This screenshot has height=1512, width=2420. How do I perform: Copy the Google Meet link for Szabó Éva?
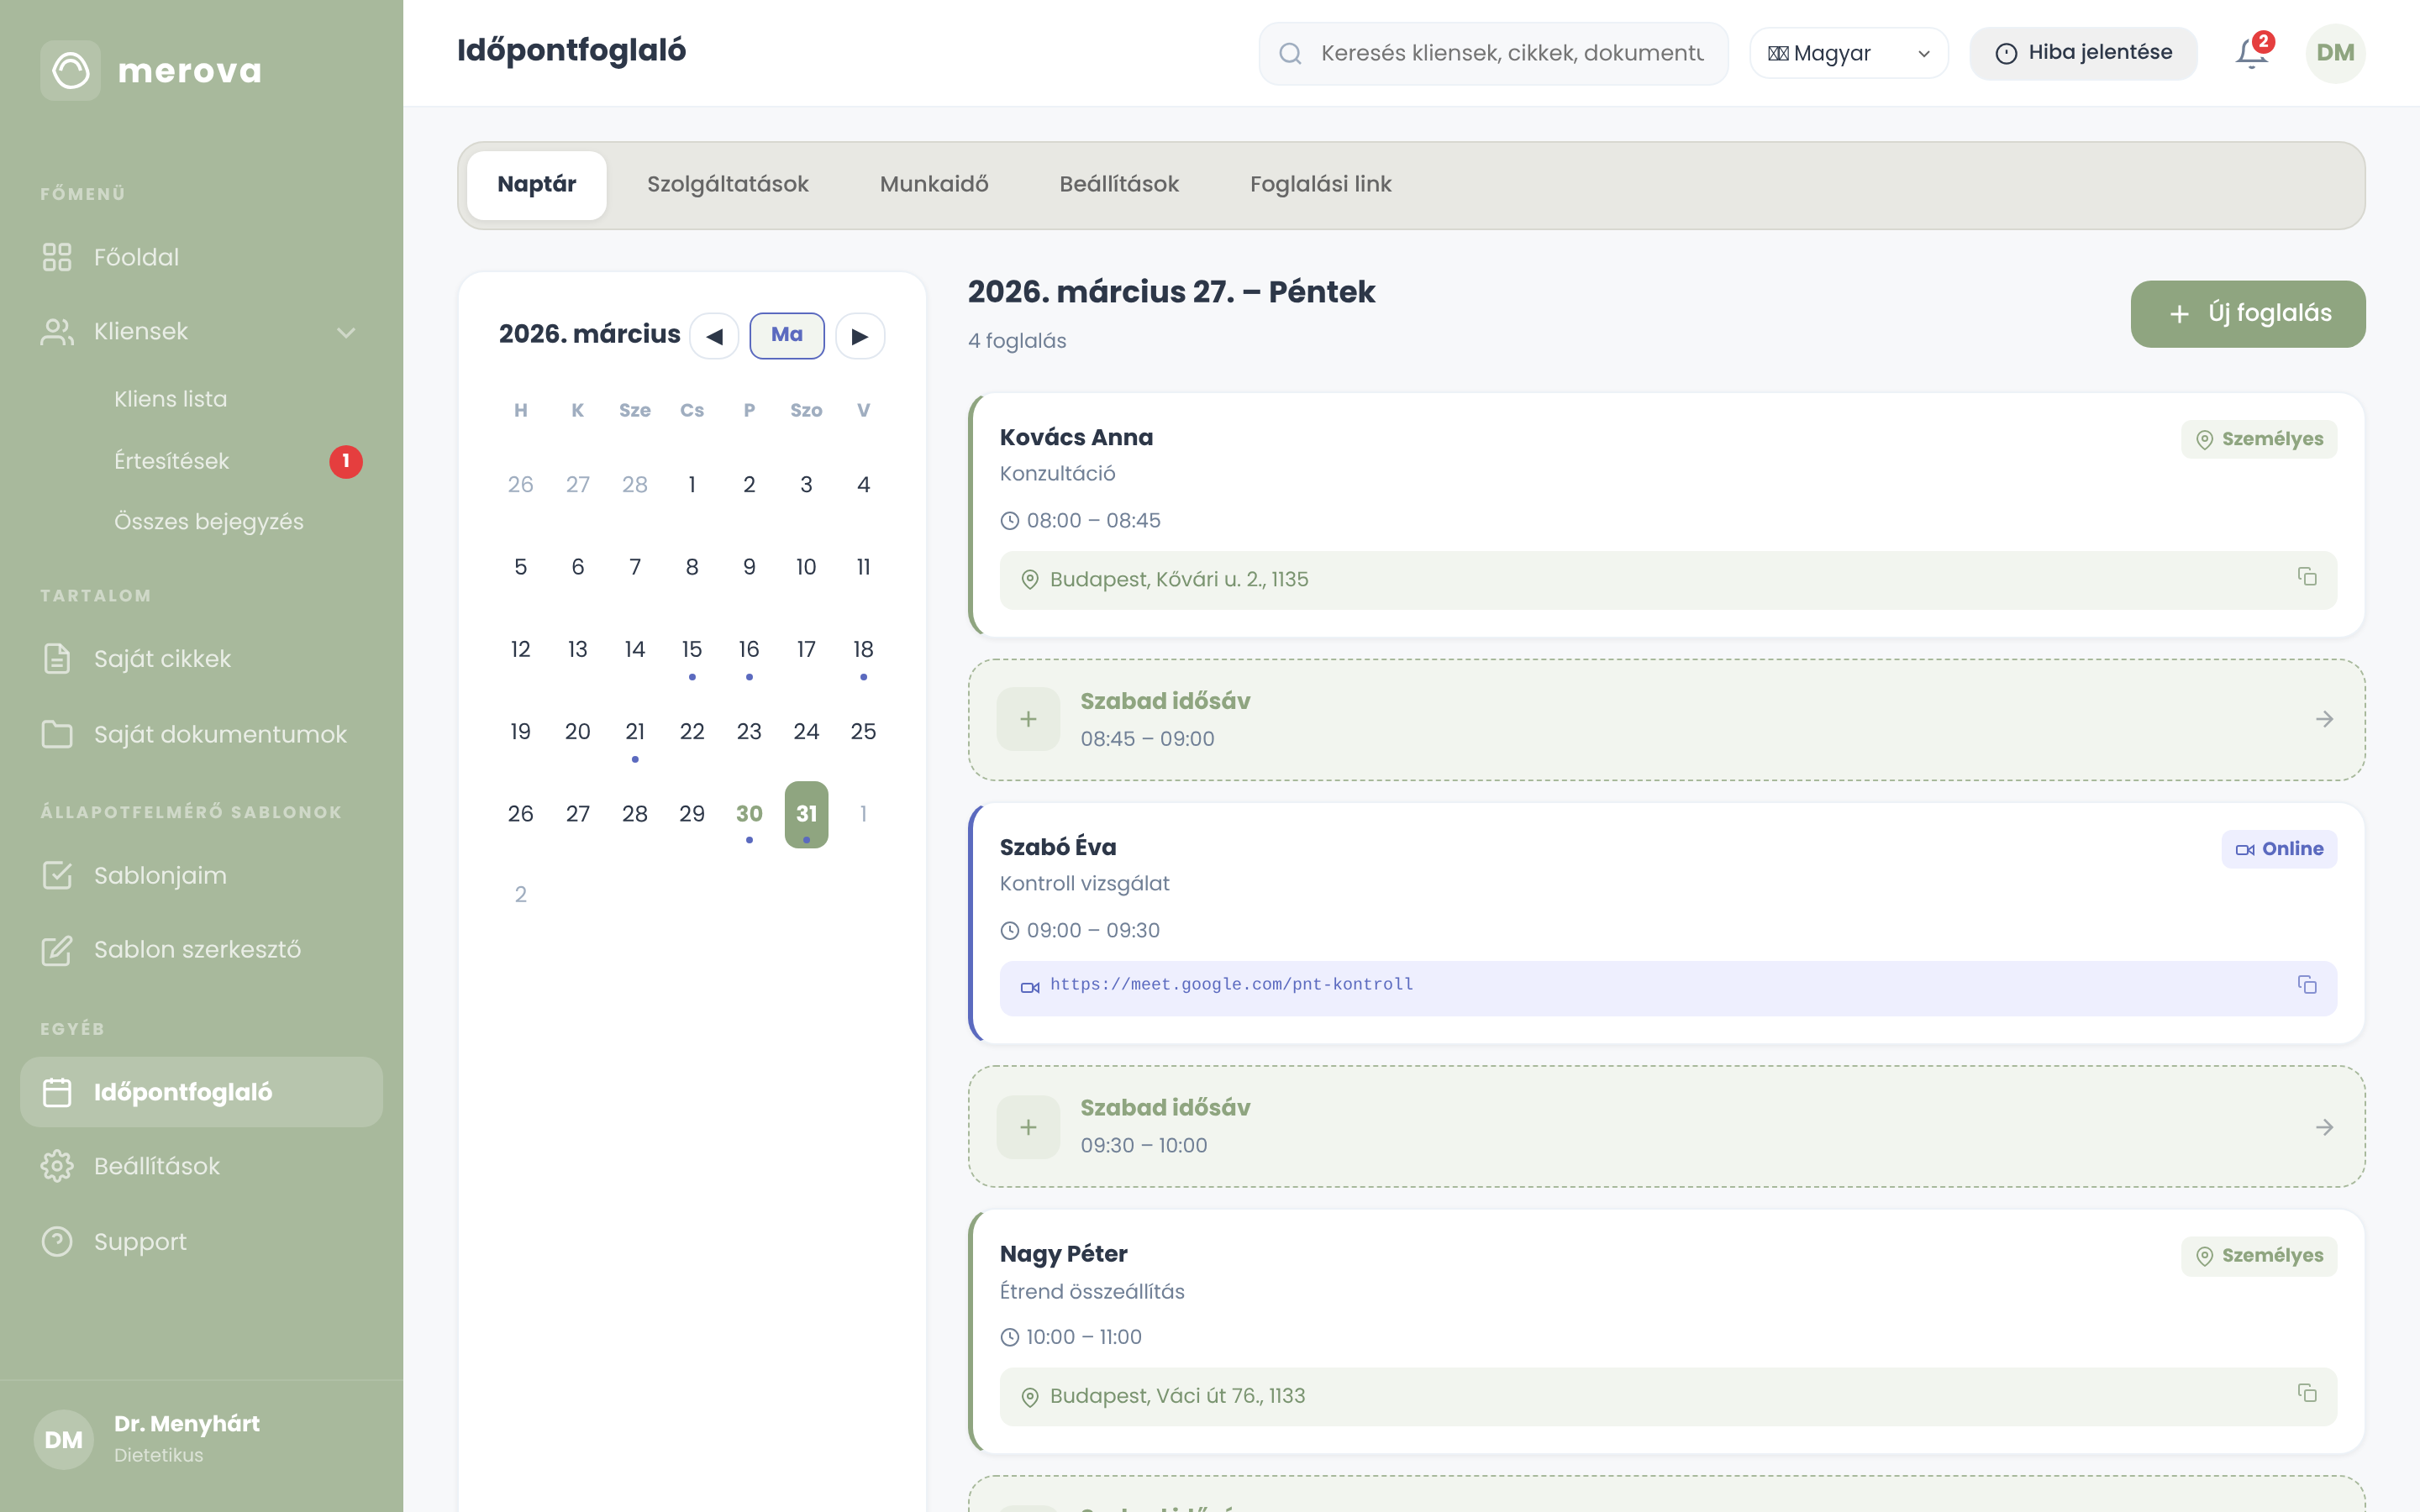tap(2307, 985)
